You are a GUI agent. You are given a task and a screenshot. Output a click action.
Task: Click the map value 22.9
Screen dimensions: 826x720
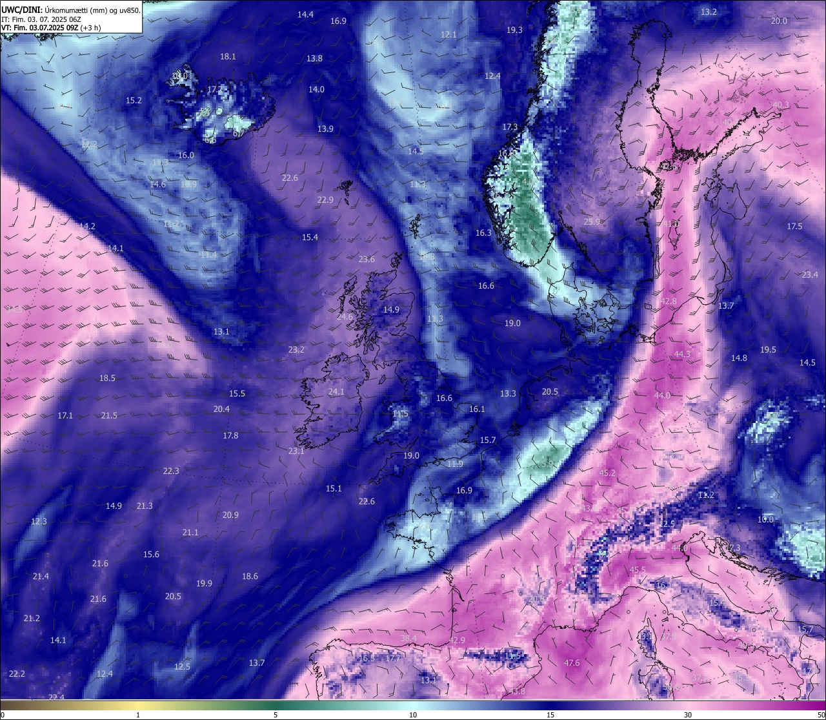325,200
